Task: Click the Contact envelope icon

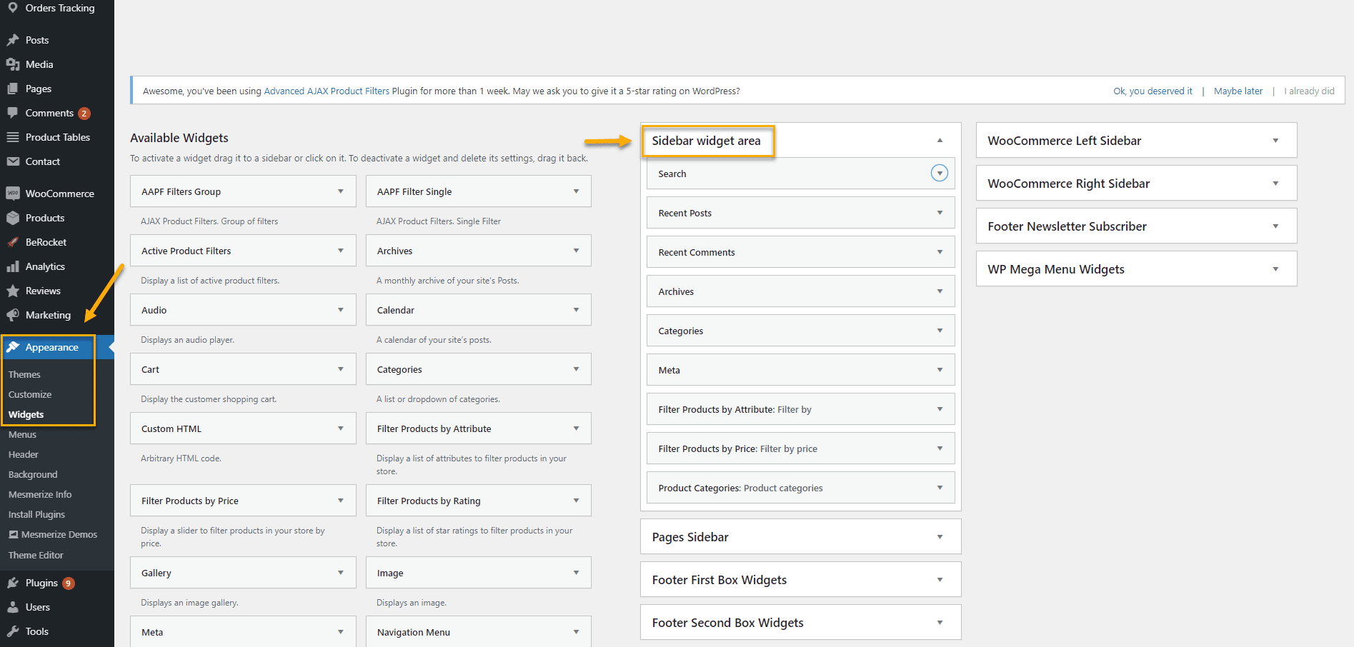Action: tap(13, 161)
